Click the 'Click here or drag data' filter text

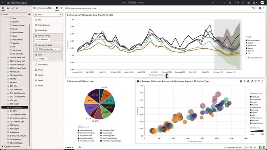pos(82,8)
